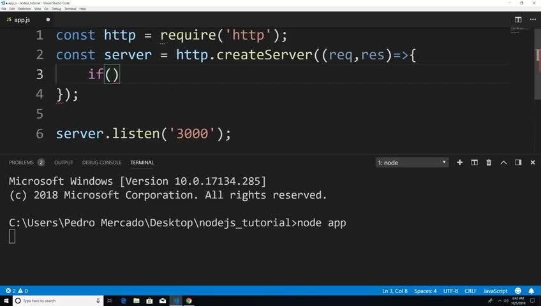Screen dimensions: 541x306
Task: Close the terminal panel with X
Action: [532, 163]
